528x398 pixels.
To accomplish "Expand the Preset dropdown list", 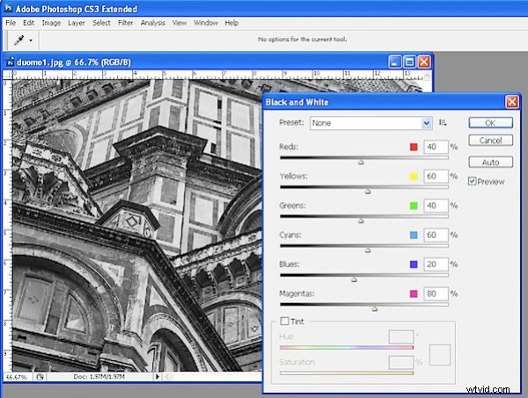I will click(x=427, y=123).
